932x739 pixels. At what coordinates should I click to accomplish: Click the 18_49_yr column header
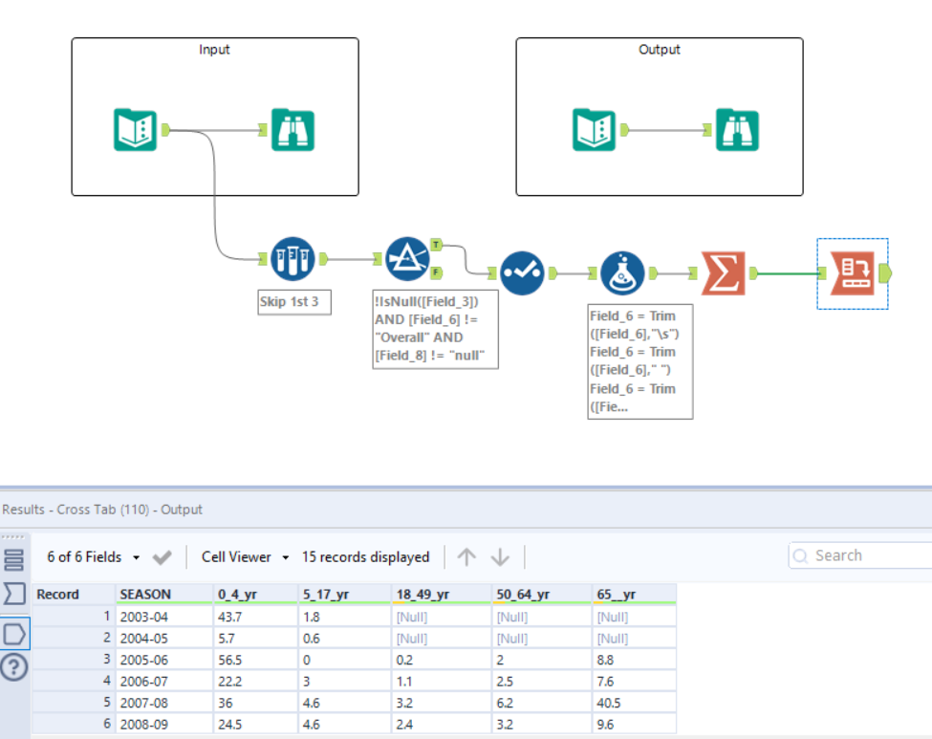pyautogui.click(x=443, y=594)
